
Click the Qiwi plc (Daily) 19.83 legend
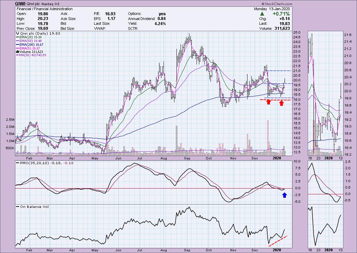tap(38, 33)
